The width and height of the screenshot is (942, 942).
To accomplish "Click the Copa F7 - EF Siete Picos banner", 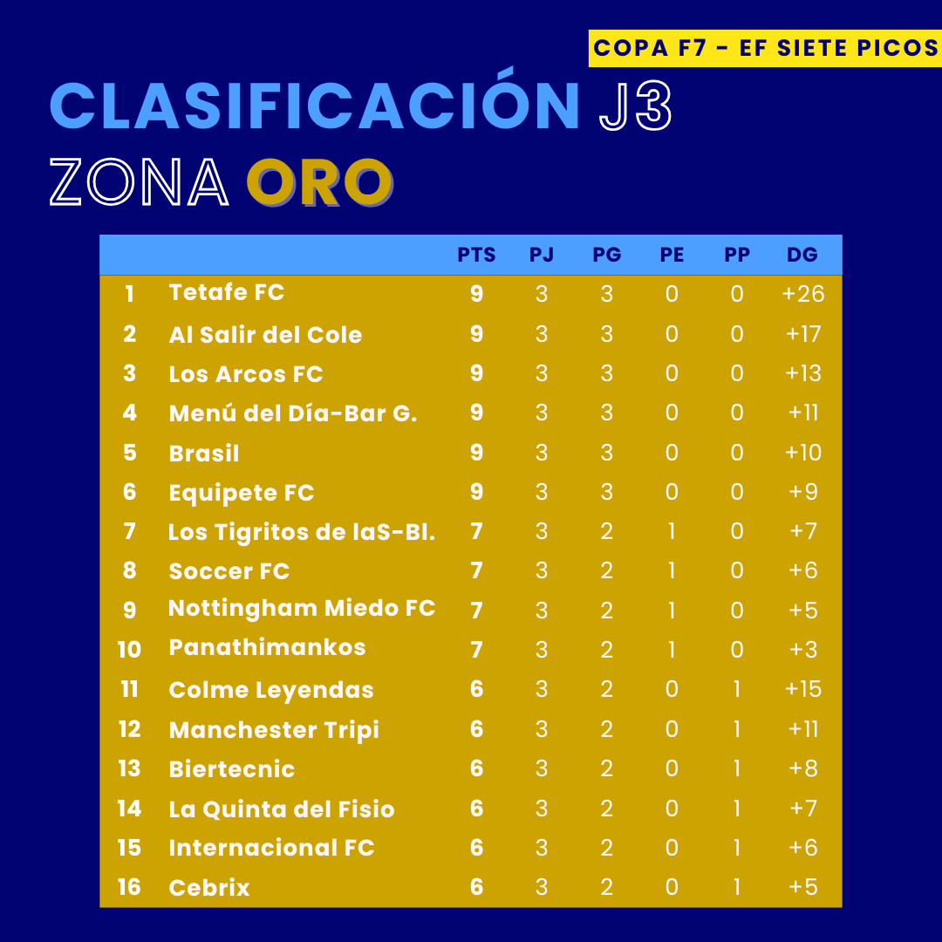I will coord(765,48).
